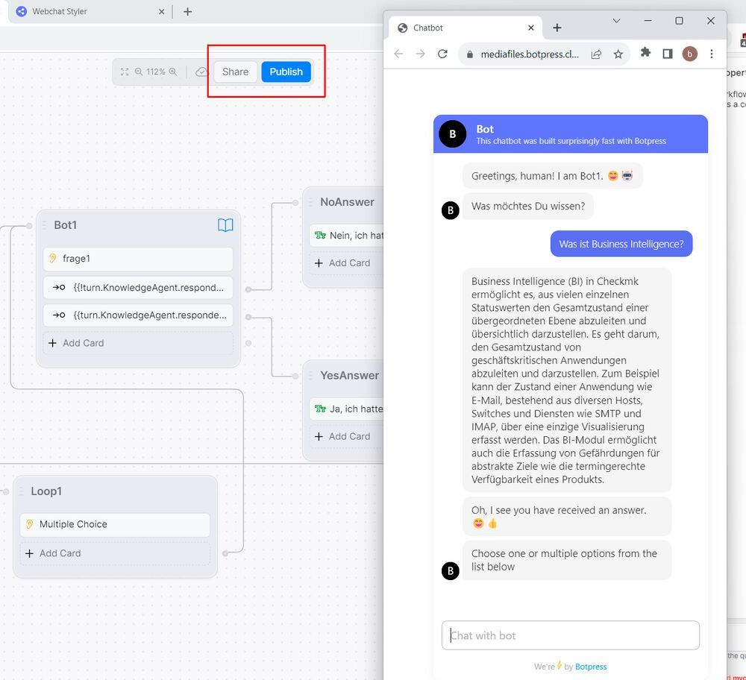Click the page reload icon
746x680 pixels.
[x=442, y=54]
